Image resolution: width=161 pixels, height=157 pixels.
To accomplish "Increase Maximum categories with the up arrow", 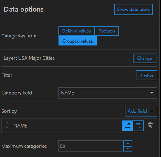I will [x=128, y=143].
